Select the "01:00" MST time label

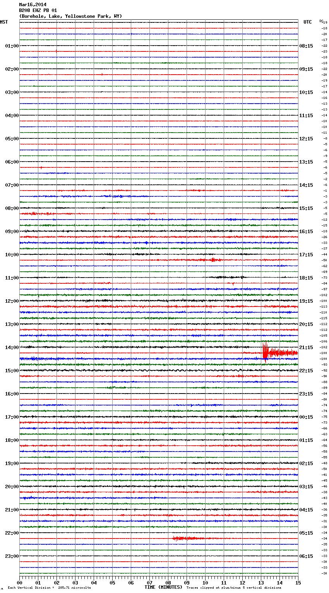click(12, 46)
